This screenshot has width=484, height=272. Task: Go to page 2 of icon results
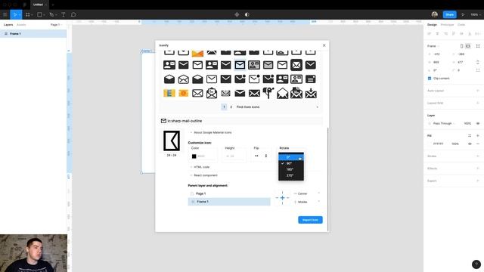pos(231,107)
